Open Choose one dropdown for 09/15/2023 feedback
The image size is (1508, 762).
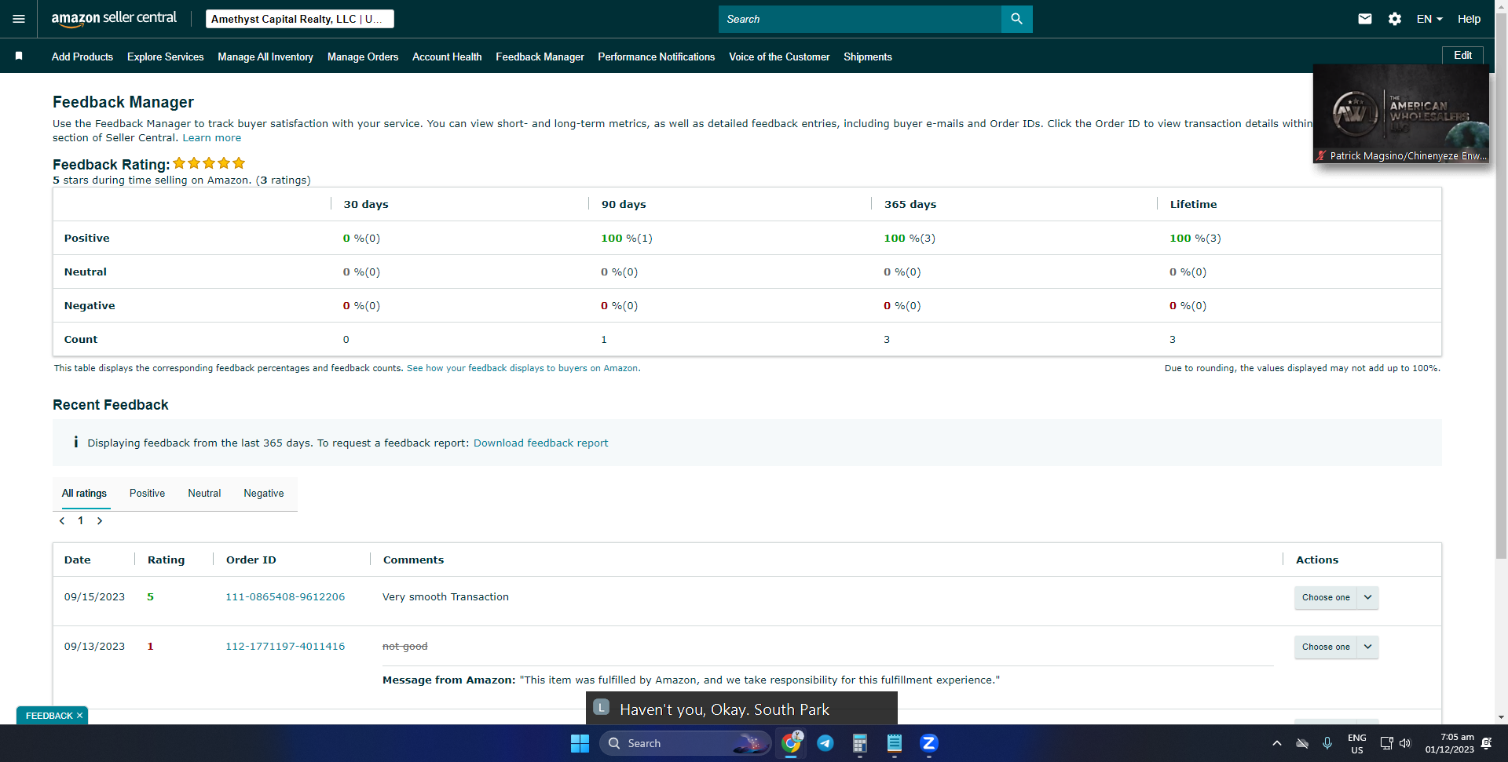click(x=1336, y=597)
